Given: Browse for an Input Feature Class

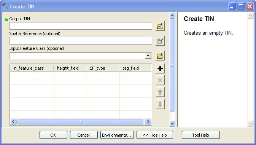Looking at the screenshot, I should pyautogui.click(x=160, y=56).
